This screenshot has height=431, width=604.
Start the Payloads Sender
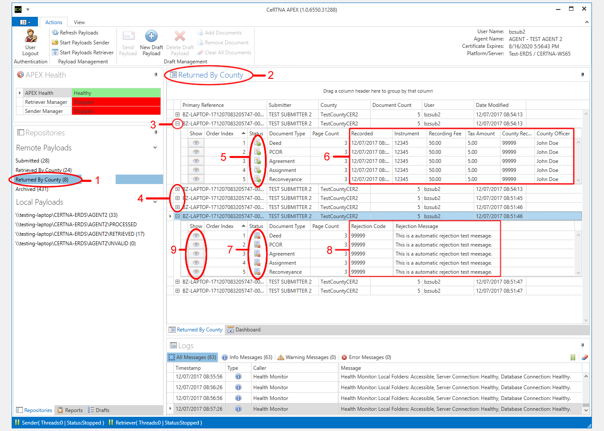point(81,43)
